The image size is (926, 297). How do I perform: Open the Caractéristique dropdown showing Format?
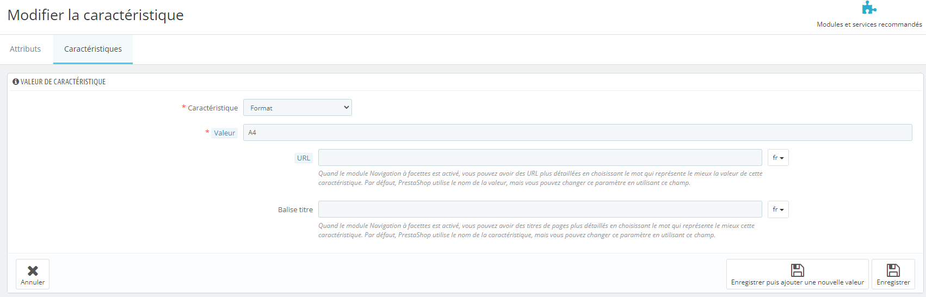(x=297, y=108)
